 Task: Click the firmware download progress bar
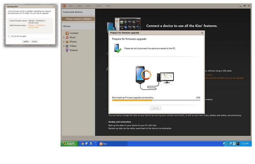[156, 100]
